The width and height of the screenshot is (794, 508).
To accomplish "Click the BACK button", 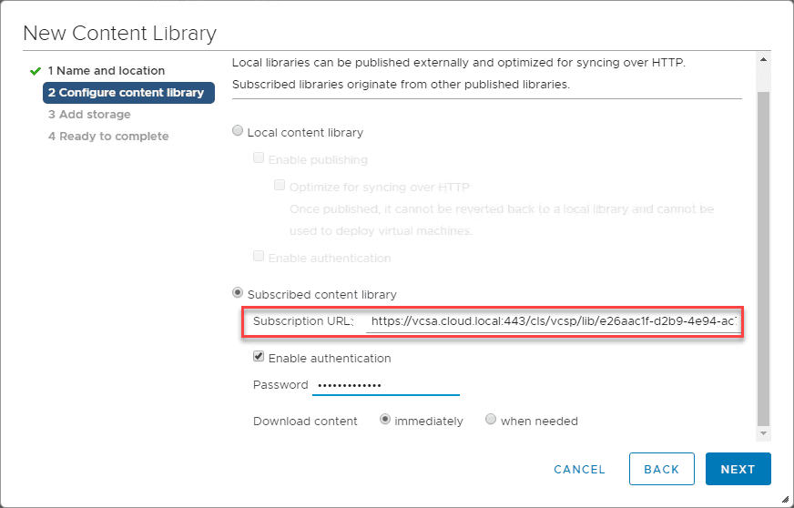I will pyautogui.click(x=661, y=469).
